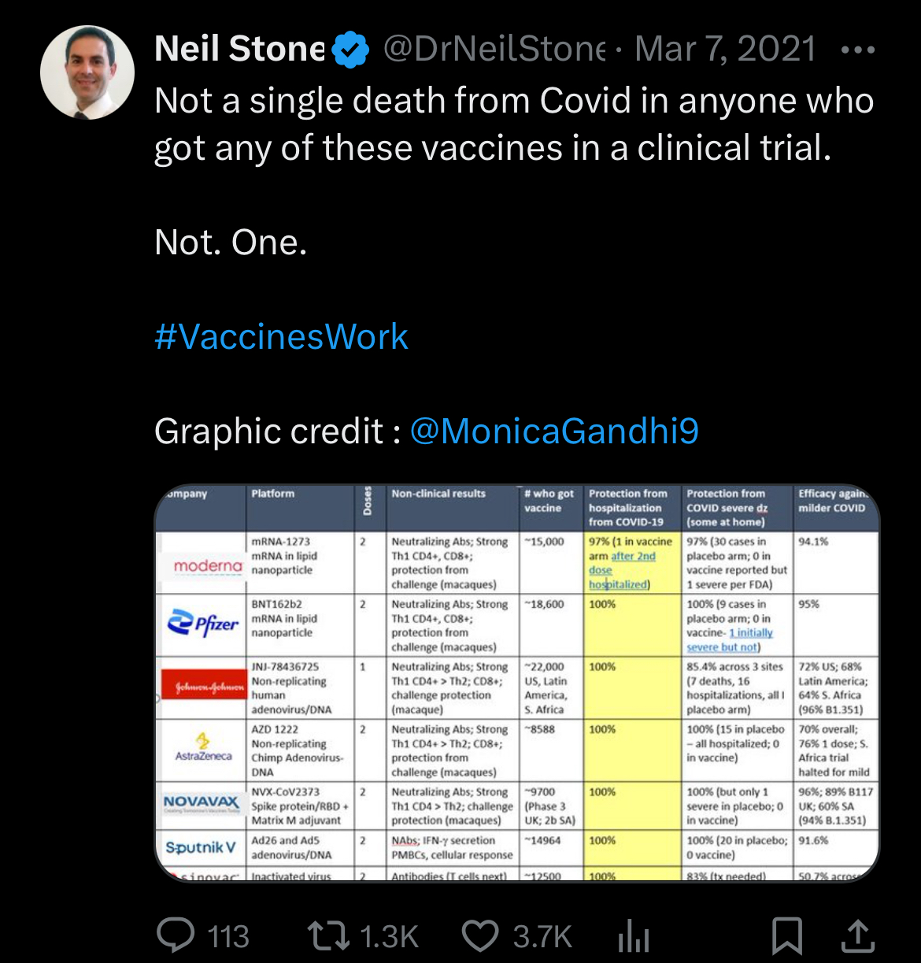Repost the tweet via retweet arrows icon
This screenshot has width=921, height=963.
coord(327,935)
